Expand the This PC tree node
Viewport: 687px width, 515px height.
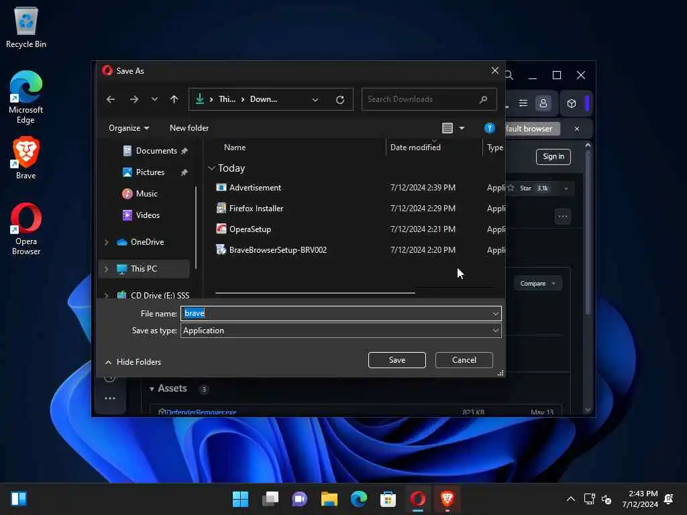[106, 269]
